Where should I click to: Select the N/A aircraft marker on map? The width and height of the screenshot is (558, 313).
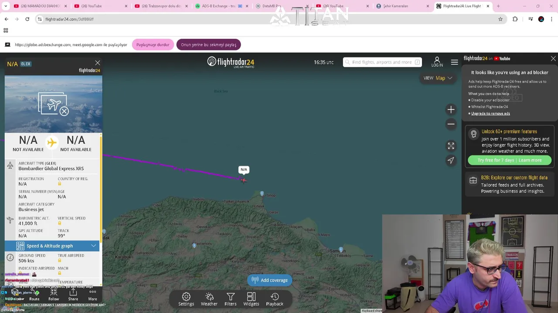click(243, 180)
